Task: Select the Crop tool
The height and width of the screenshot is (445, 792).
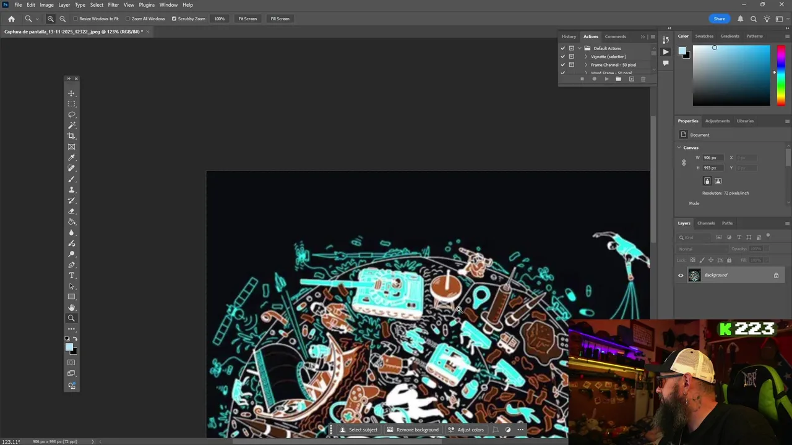Action: pos(71,136)
